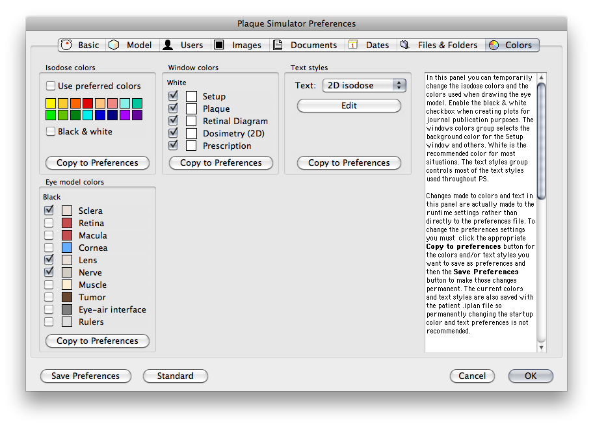Click the Muscle cream color swatch
The width and height of the screenshot is (593, 427).
(x=67, y=285)
